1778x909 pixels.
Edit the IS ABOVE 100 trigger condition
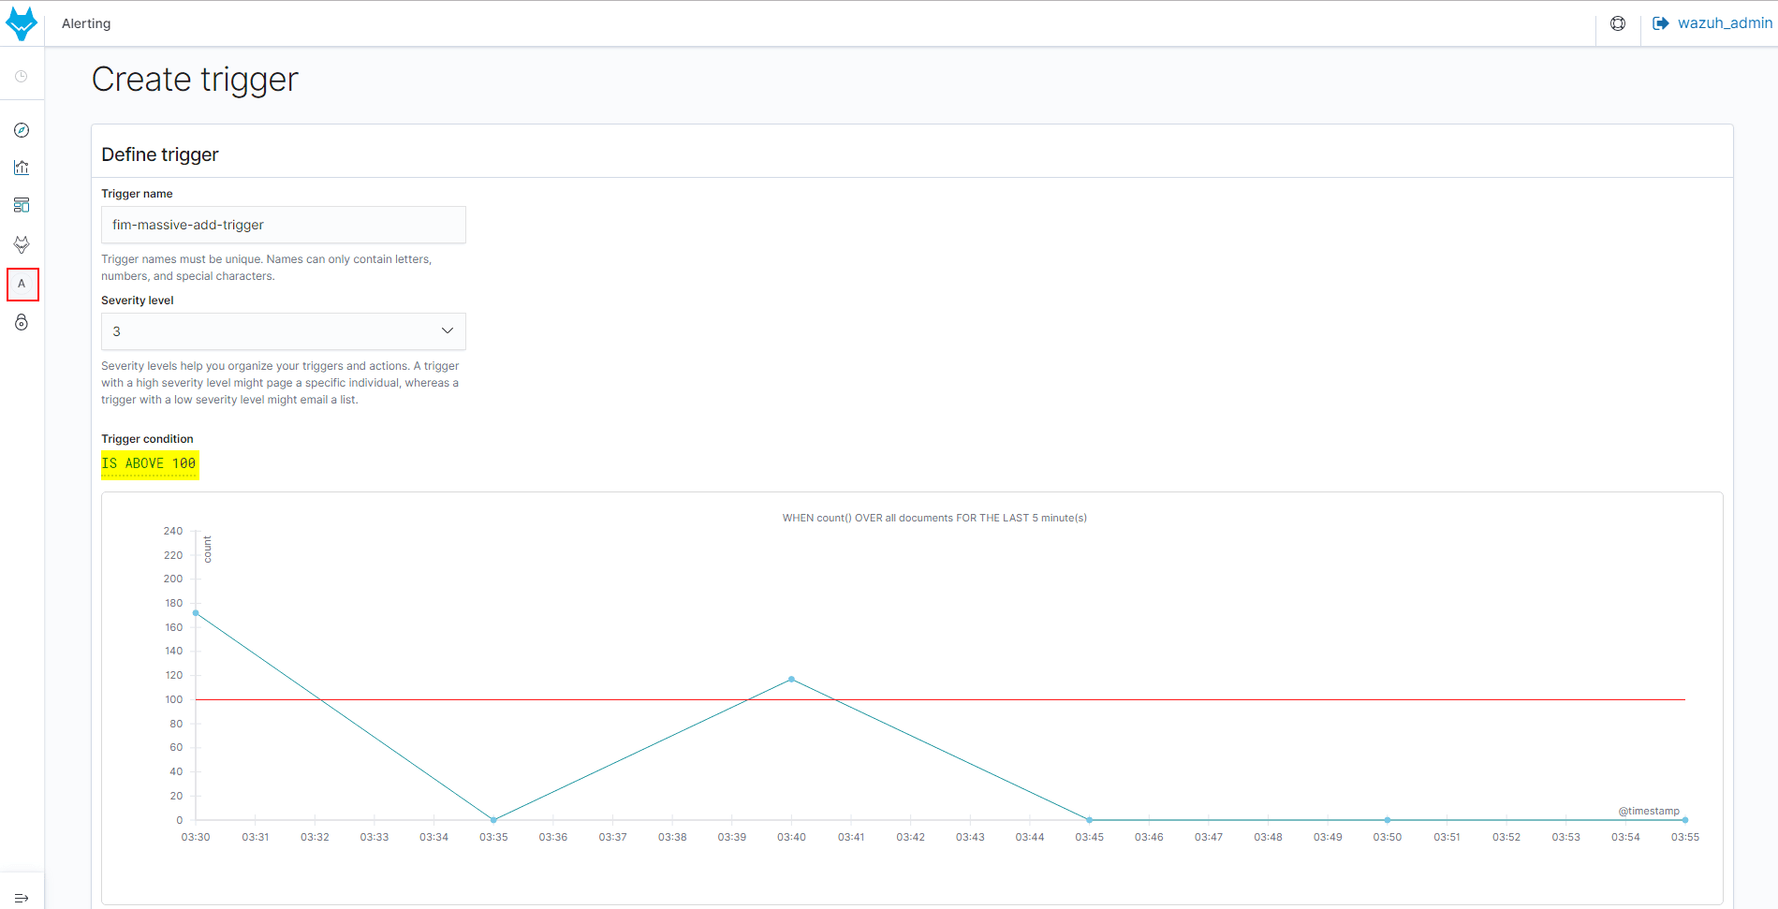coord(149,464)
